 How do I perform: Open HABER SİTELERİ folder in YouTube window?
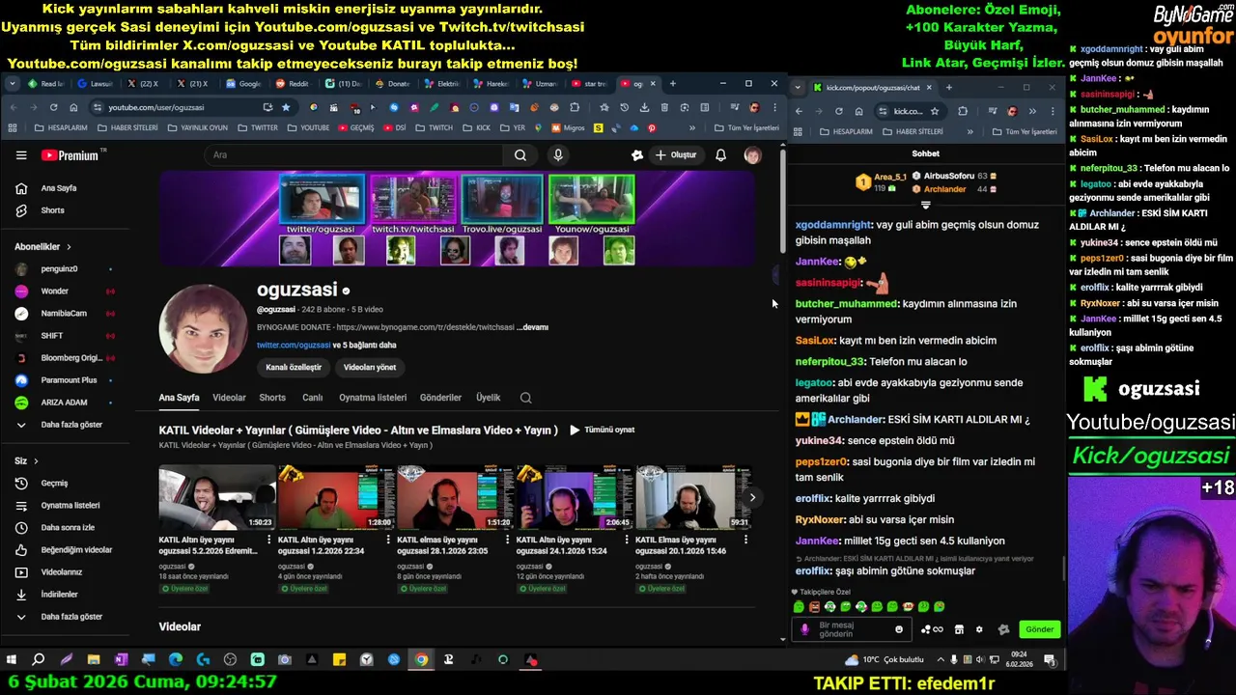[x=127, y=127]
